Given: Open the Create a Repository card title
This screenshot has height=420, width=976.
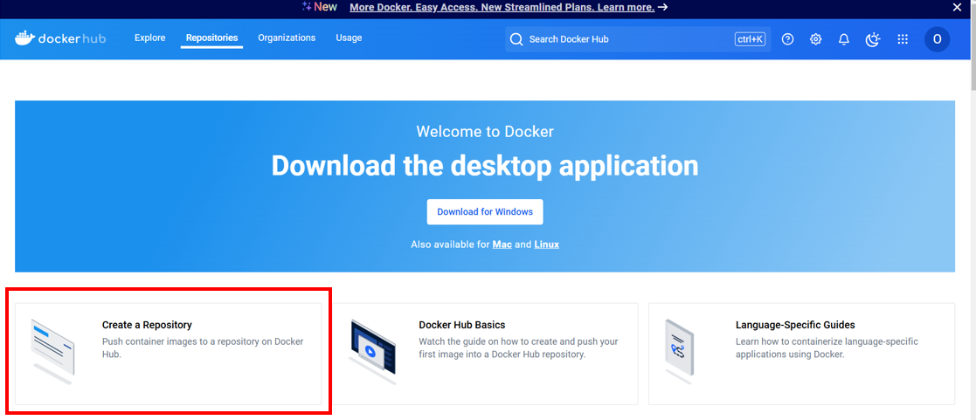Looking at the screenshot, I should pos(147,325).
